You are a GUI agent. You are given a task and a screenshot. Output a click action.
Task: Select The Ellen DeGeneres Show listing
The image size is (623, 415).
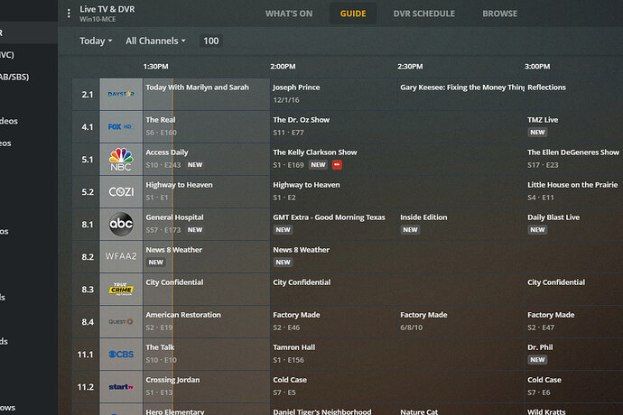tap(574, 160)
